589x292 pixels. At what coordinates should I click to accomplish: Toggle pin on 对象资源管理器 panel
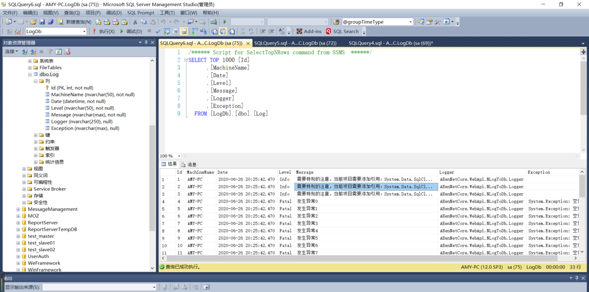(x=146, y=43)
